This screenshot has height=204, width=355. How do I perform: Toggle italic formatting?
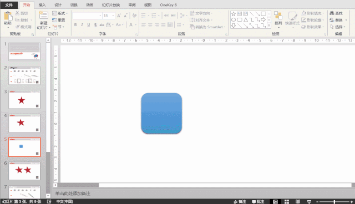click(x=82, y=24)
